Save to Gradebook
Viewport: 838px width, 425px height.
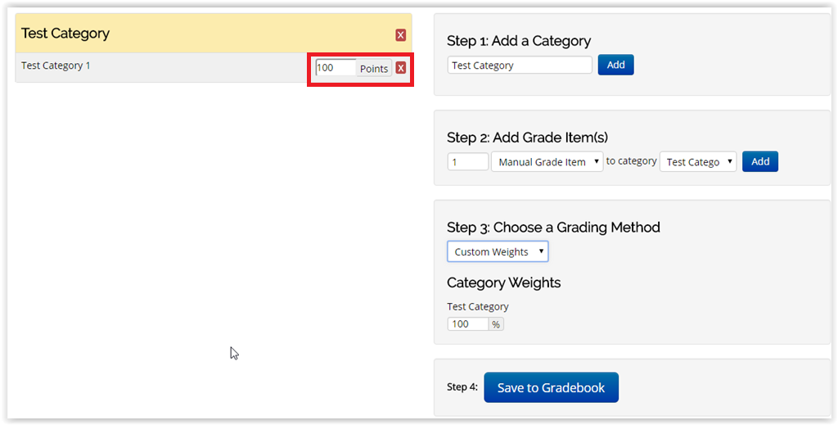pos(551,387)
